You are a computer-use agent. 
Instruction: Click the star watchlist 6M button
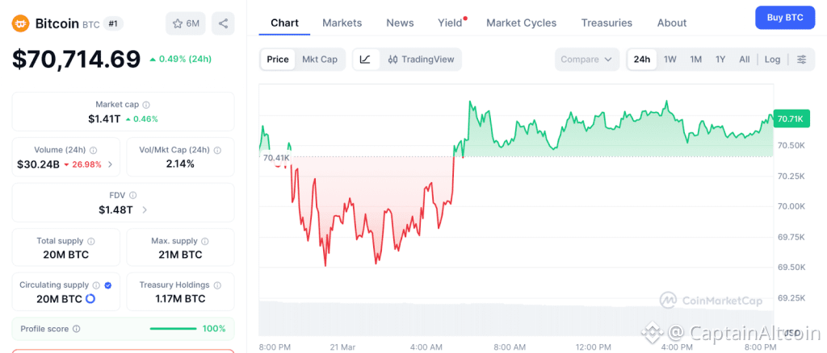pyautogui.click(x=186, y=23)
